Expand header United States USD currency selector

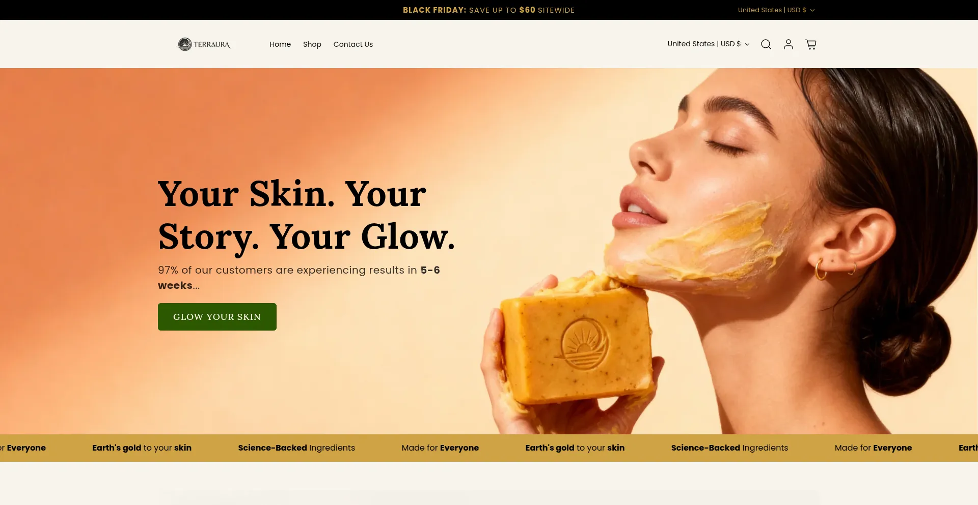708,44
